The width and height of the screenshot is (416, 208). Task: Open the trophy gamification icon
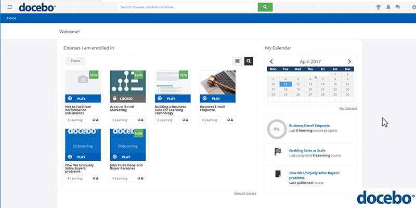pyautogui.click(x=379, y=7)
